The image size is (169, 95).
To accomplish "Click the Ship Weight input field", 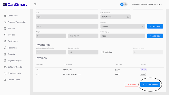I will coord(83,36).
